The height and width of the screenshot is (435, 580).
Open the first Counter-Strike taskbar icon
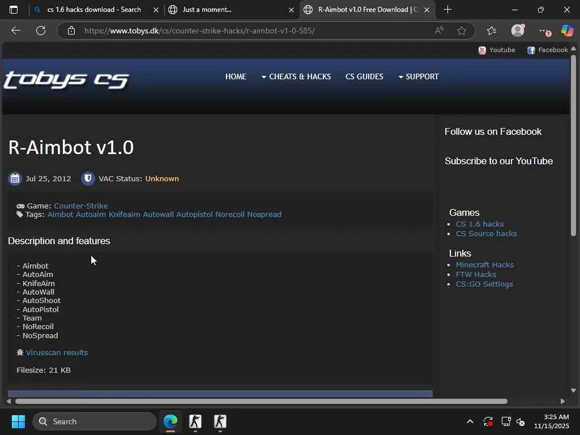click(195, 421)
